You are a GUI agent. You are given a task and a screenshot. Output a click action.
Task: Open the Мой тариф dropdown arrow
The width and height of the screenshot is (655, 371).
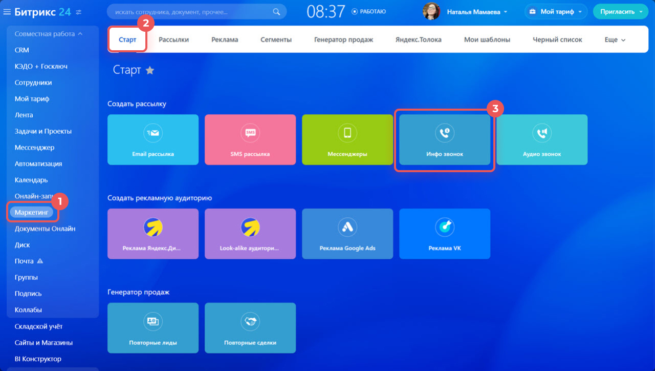[x=580, y=11]
